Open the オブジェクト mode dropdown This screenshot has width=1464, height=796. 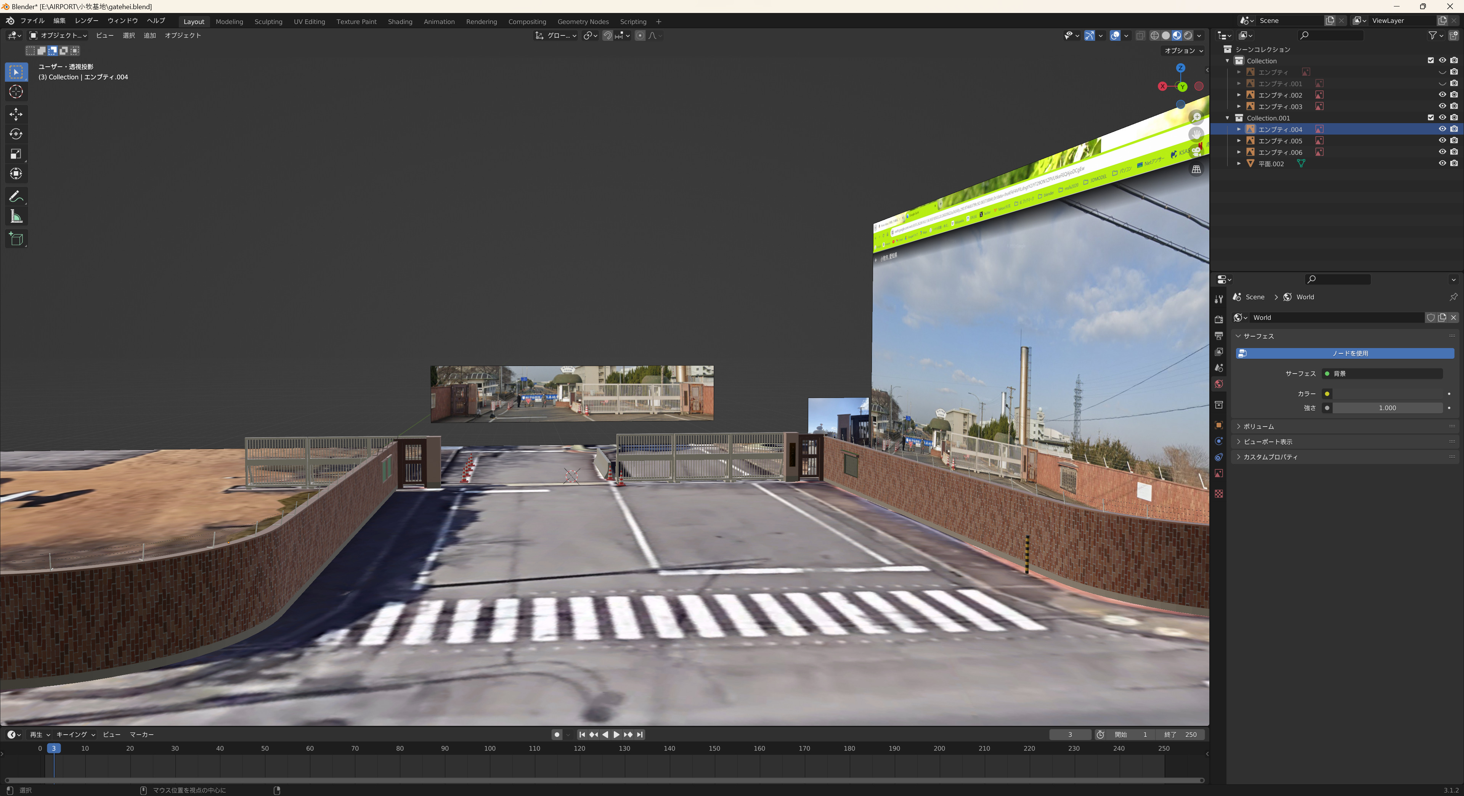(58, 35)
